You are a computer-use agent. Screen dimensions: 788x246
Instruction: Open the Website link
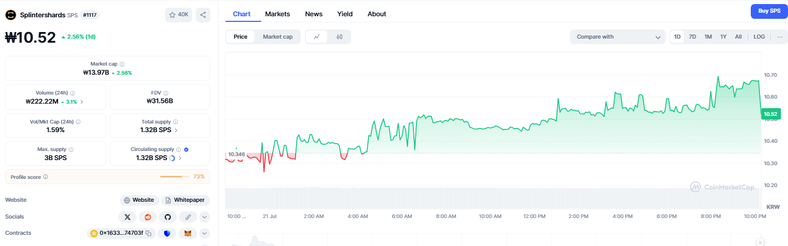point(139,200)
